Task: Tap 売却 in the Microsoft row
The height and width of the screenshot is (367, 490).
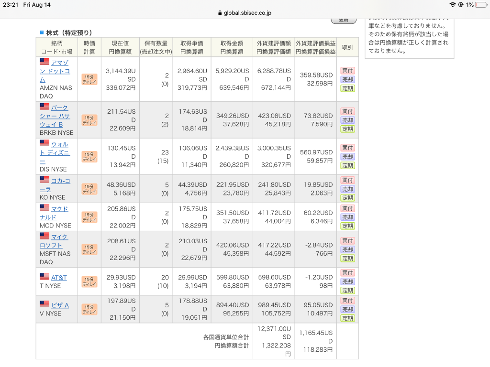Action: [x=347, y=249]
